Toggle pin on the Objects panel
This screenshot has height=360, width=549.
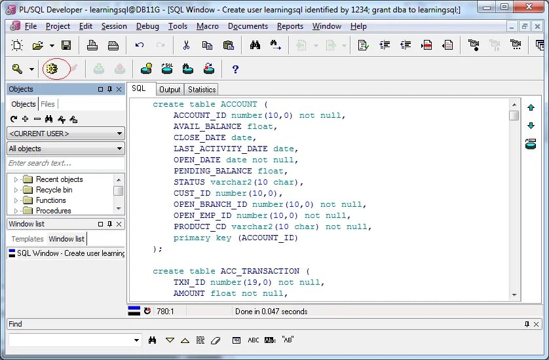109,89
